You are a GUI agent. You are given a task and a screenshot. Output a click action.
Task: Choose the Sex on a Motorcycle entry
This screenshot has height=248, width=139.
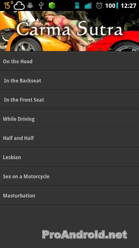69,176
